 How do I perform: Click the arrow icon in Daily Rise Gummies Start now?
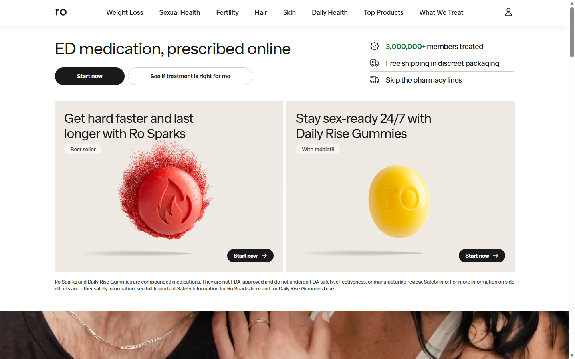[x=496, y=256]
